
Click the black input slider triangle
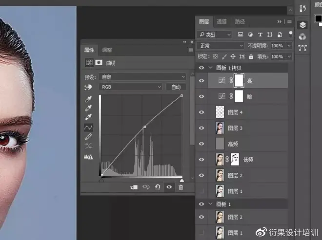[101, 180]
